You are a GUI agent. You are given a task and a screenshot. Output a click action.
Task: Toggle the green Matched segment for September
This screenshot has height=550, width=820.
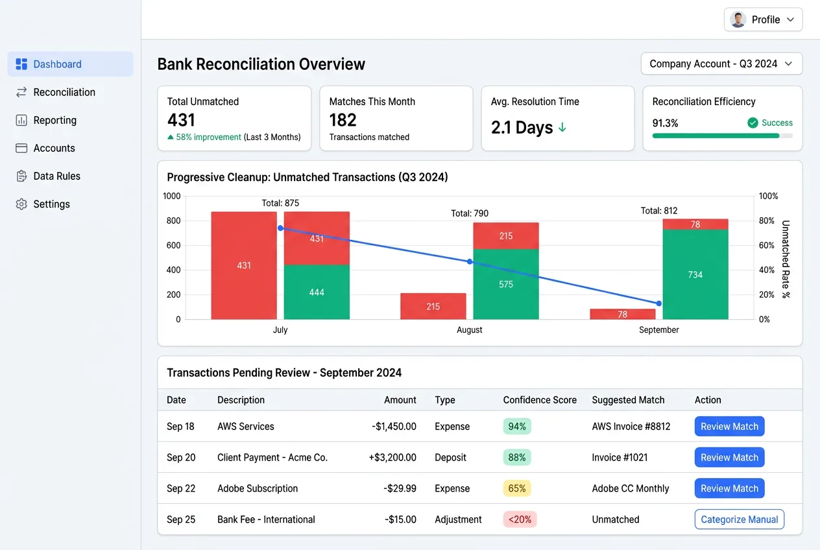[695, 275]
